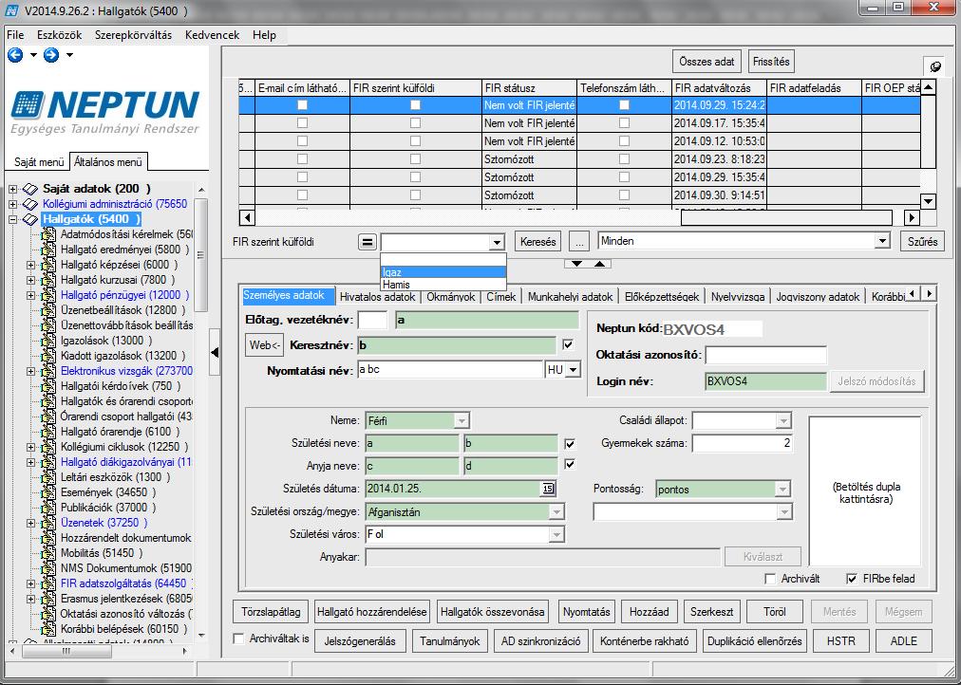The image size is (961, 685).
Task: Click the icon beside Korábbi belépések (60150)
Action: point(49,629)
